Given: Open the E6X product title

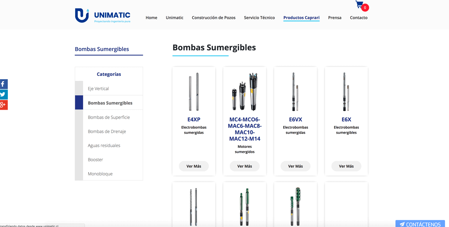Looking at the screenshot, I should [x=346, y=119].
